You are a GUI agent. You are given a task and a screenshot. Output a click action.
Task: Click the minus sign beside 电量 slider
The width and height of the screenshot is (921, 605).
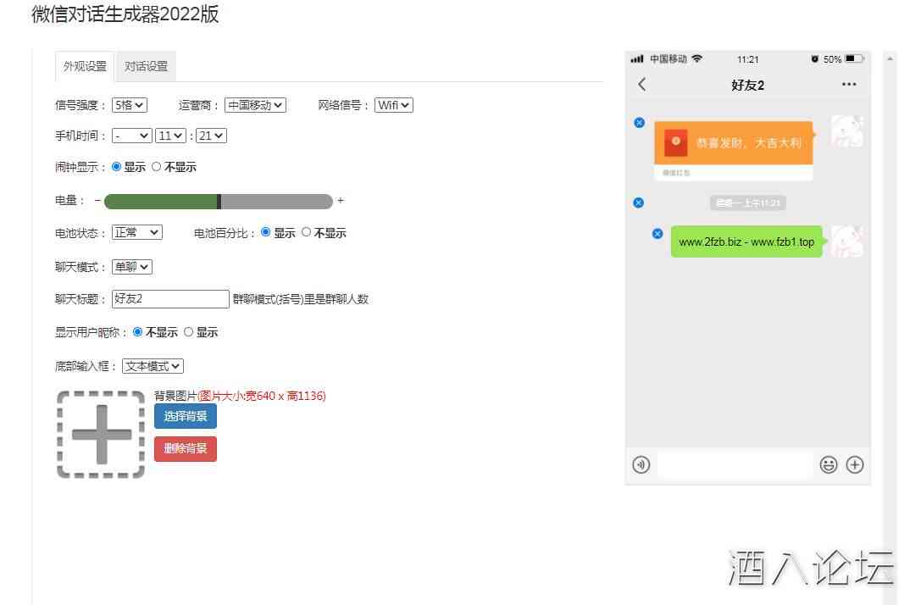(x=97, y=201)
